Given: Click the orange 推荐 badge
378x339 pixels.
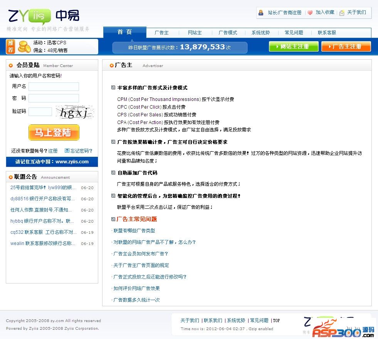Looking at the screenshot, I should (x=11, y=46).
